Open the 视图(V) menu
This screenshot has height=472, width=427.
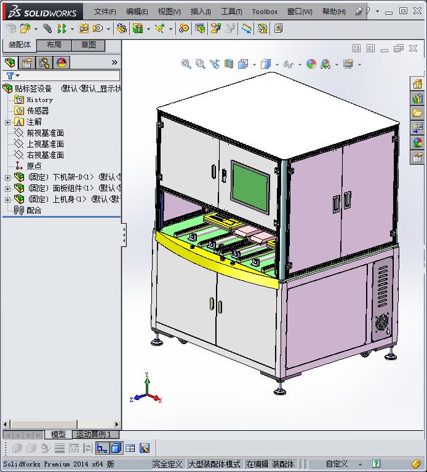(x=169, y=12)
